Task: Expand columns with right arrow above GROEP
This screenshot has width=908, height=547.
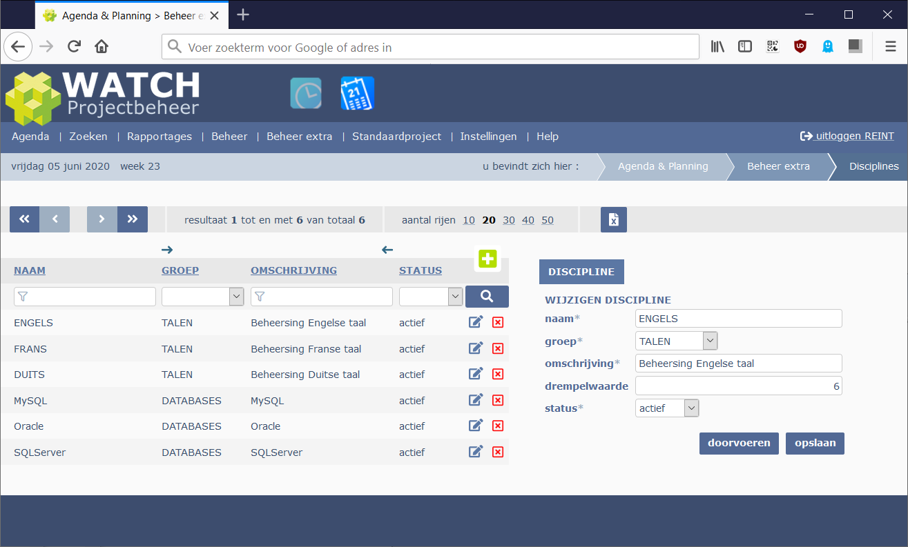Action: [167, 250]
